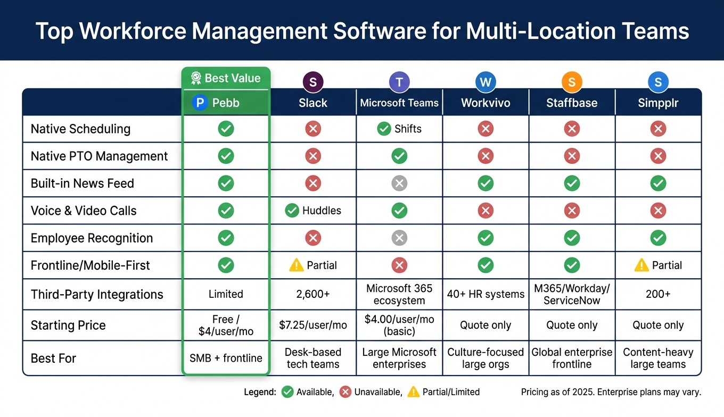This screenshot has height=417, width=724.
Task: Click Simpplr's Built-in News Feed green checkmark
Action: click(x=658, y=184)
